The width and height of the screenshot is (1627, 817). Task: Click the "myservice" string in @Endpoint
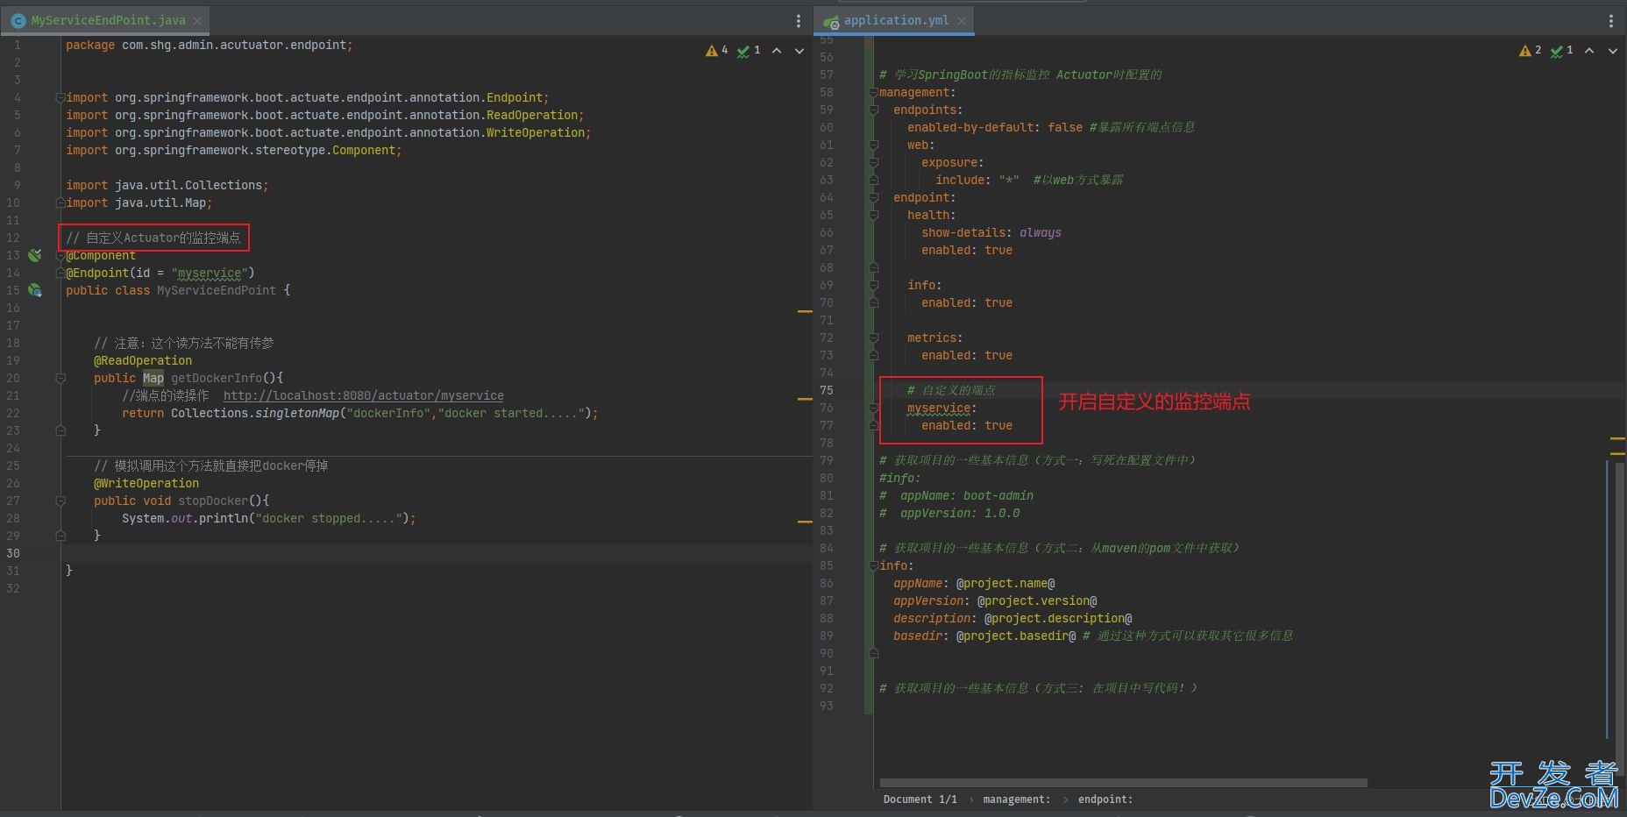[x=210, y=273]
